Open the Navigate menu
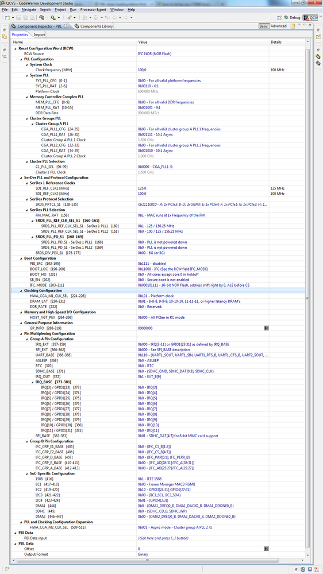 [29, 9]
